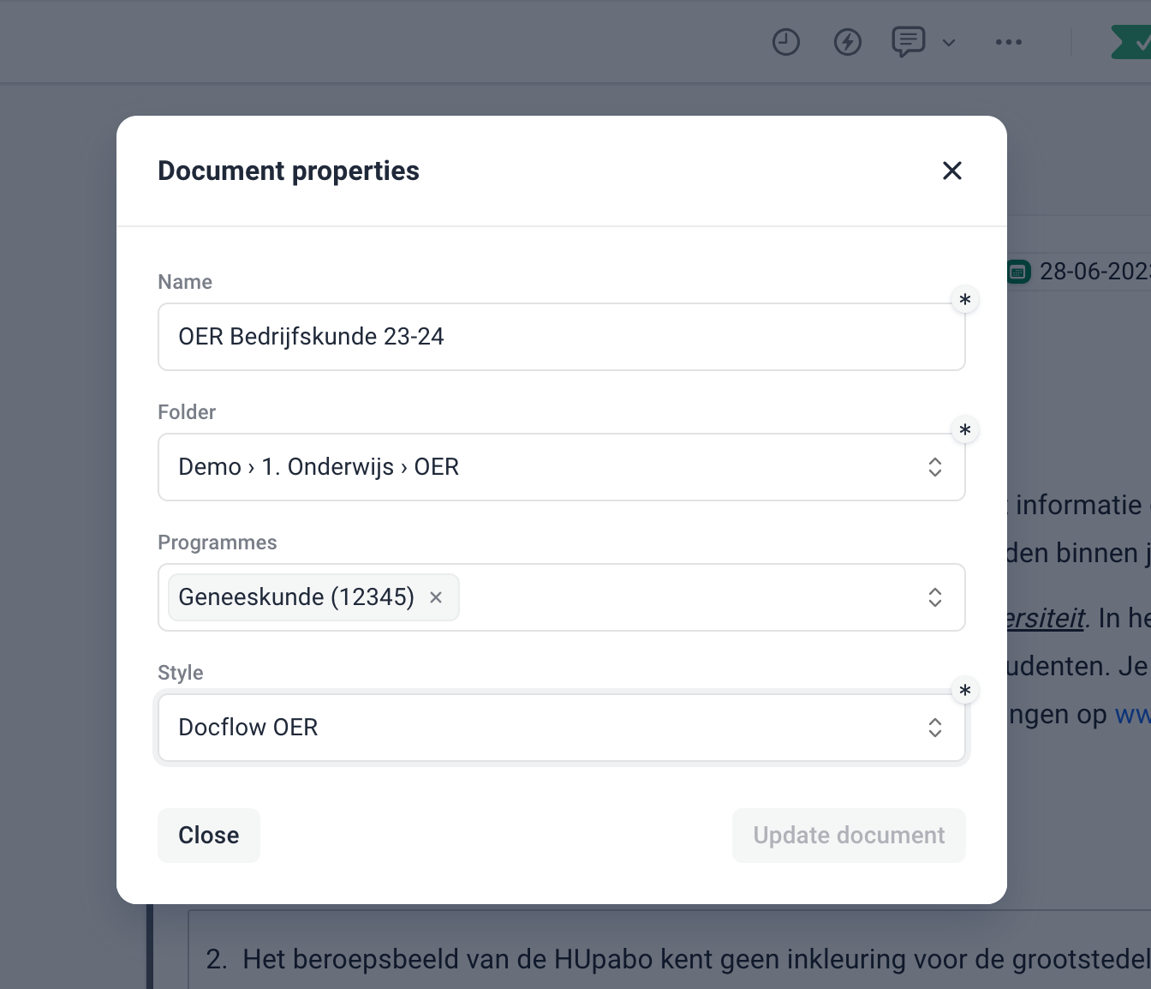This screenshot has width=1151, height=989.
Task: Click the Update document button
Action: [x=849, y=836]
